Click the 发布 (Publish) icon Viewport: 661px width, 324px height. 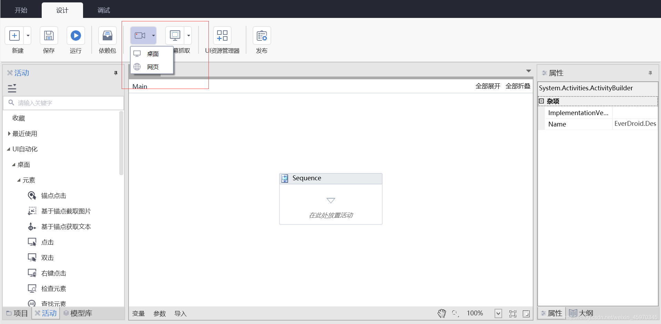[262, 36]
